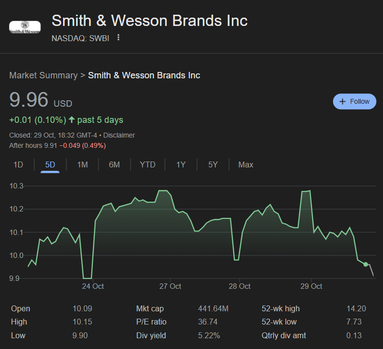The image size is (383, 349).
Task: Click the 9.9 price axis label
Action: (14, 279)
